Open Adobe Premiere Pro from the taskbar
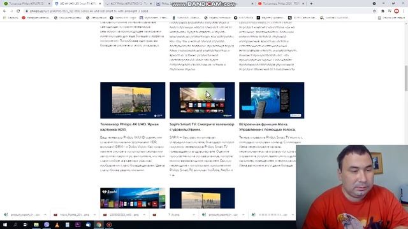Image resolution: width=408 pixels, height=229 pixels. [78, 225]
